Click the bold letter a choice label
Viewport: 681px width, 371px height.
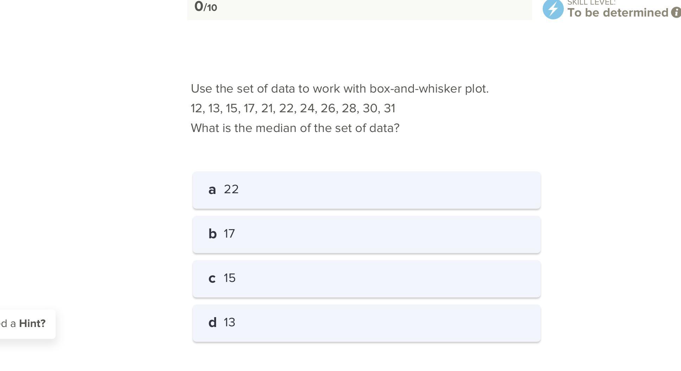(x=212, y=190)
